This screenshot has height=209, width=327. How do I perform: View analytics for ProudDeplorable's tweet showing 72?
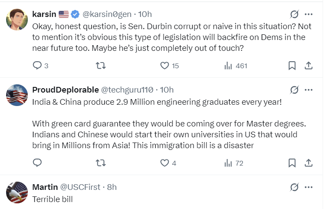tap(228, 163)
